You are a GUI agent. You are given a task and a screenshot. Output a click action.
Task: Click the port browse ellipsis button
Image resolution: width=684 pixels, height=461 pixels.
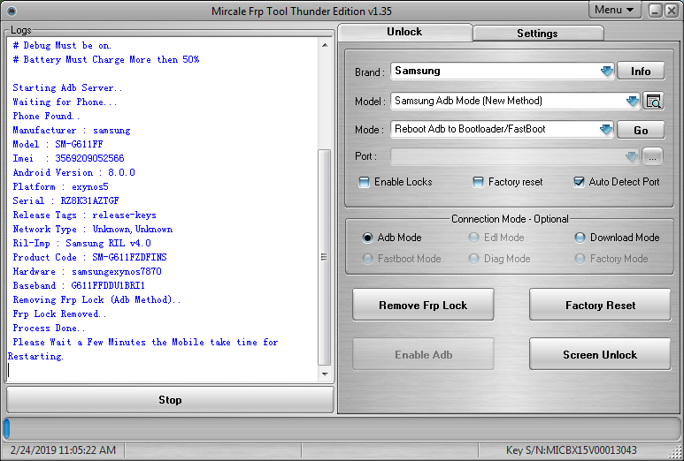pos(652,156)
